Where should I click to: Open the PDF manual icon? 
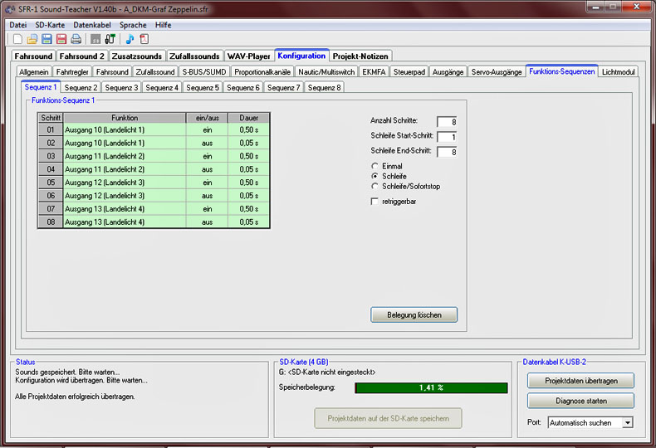coord(144,39)
